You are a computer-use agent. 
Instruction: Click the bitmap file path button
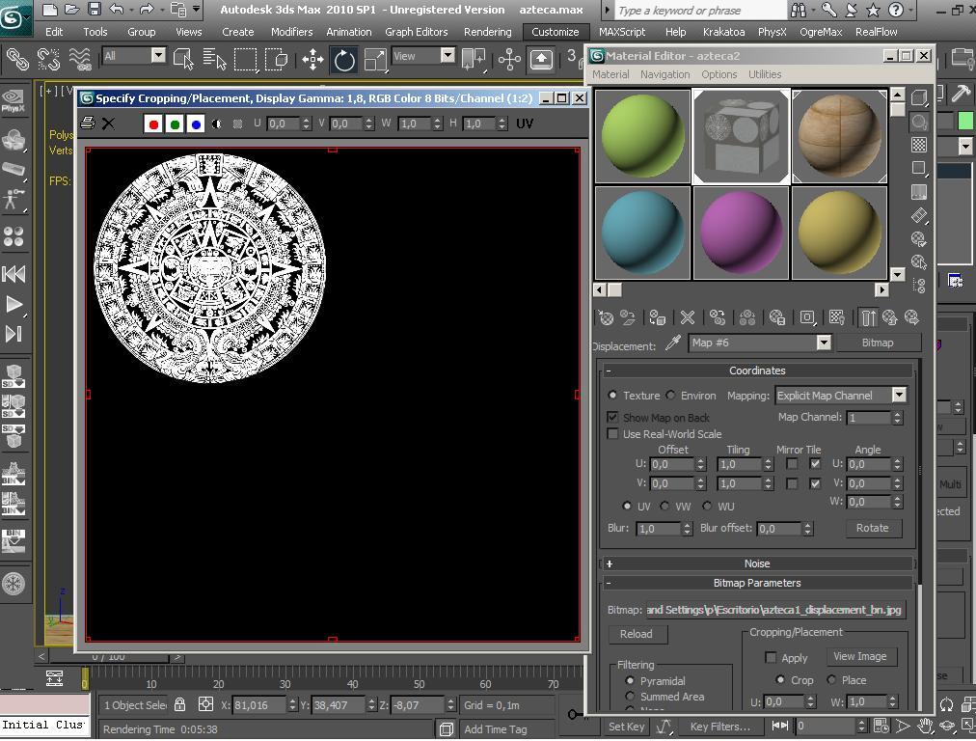click(x=775, y=610)
